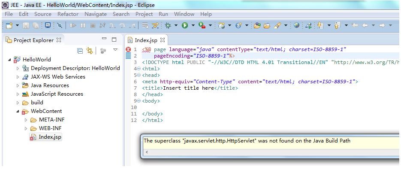Click the Save All toolbar icon
Viewport: 401px width, 170px height.
[36, 25]
